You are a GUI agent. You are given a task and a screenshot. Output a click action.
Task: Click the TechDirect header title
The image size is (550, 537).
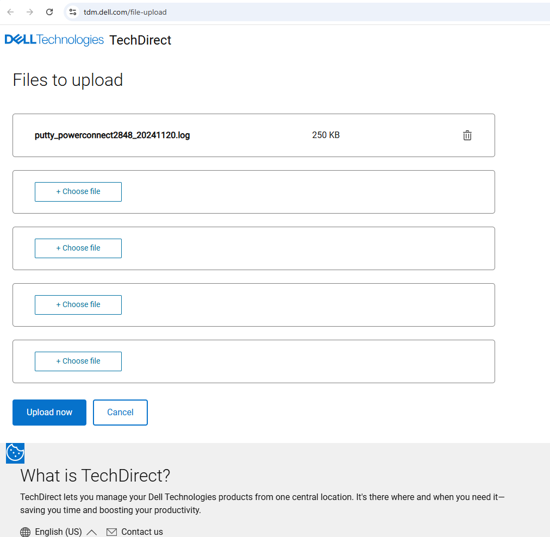coord(140,40)
